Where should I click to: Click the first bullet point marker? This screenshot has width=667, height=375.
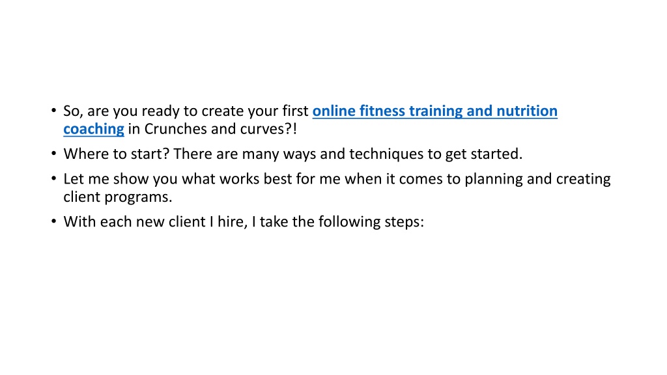pos(53,111)
